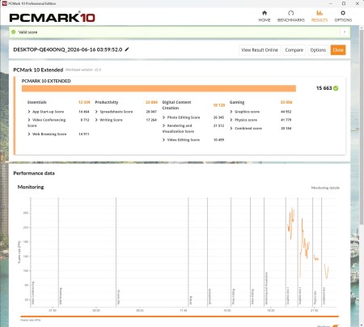Click the Compare button
This screenshot has height=327, width=364.
pyautogui.click(x=294, y=50)
